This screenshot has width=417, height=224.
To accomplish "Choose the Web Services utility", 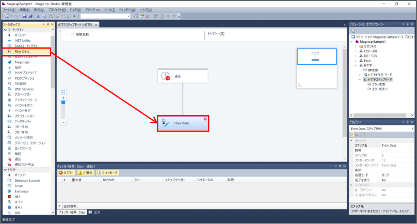I will tap(24, 89).
